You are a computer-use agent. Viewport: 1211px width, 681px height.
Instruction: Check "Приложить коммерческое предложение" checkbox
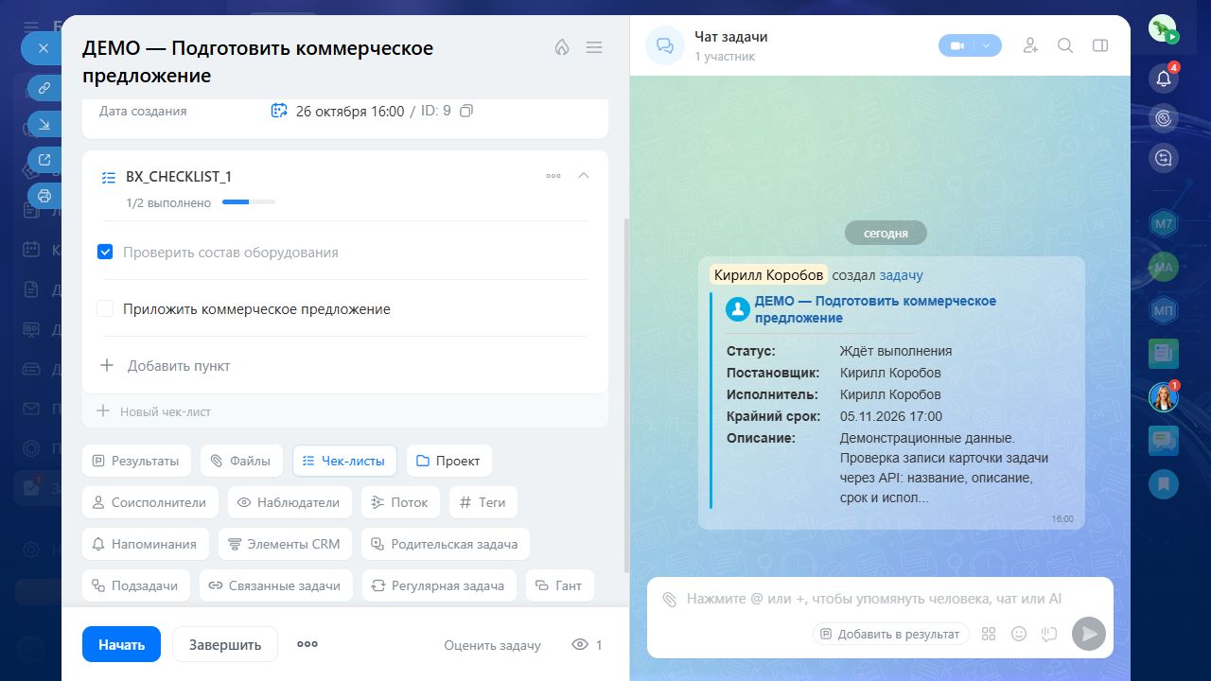[x=105, y=309]
